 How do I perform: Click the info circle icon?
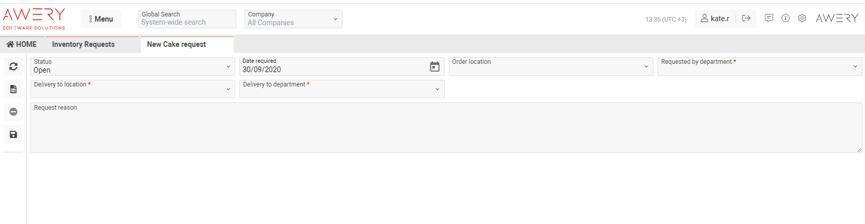[786, 19]
